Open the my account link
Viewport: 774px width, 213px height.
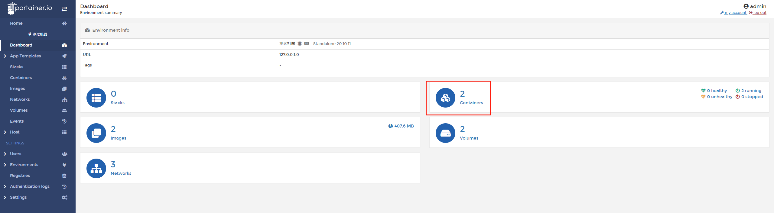(x=733, y=13)
